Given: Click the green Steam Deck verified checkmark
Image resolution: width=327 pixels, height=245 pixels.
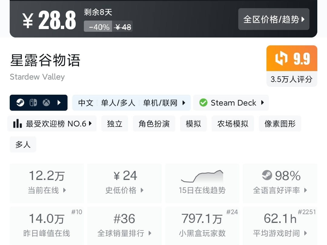Looking at the screenshot, I should [x=203, y=103].
